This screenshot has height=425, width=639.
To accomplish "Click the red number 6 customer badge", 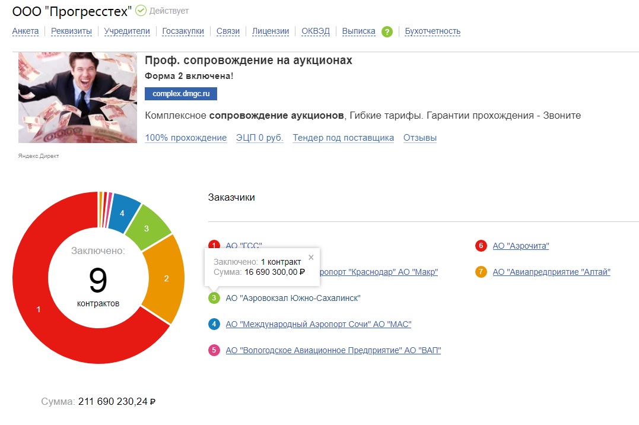I will 481,246.
